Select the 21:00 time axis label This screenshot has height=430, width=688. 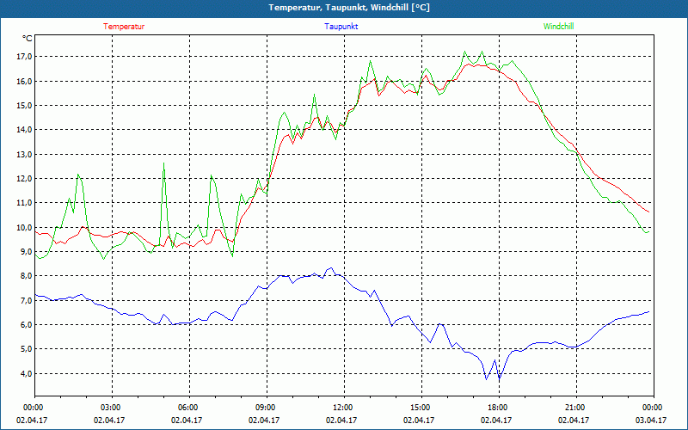[x=574, y=408]
